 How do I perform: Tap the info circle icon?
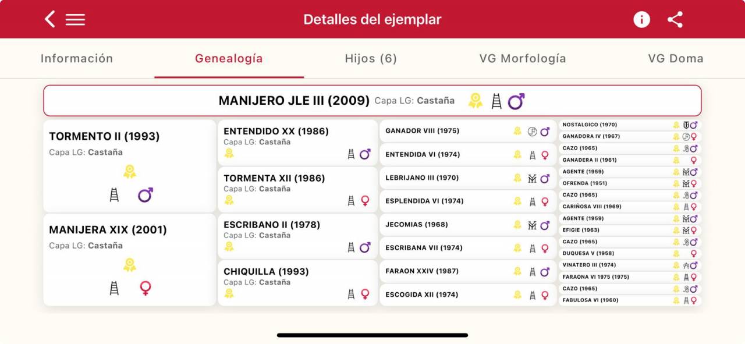[x=641, y=19]
